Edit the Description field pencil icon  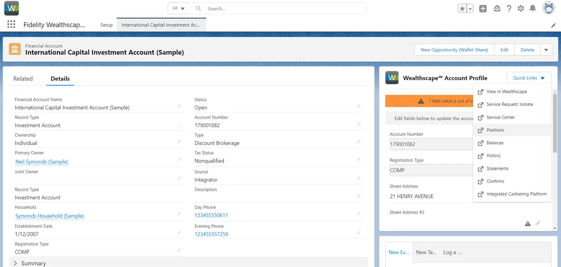[x=359, y=196]
